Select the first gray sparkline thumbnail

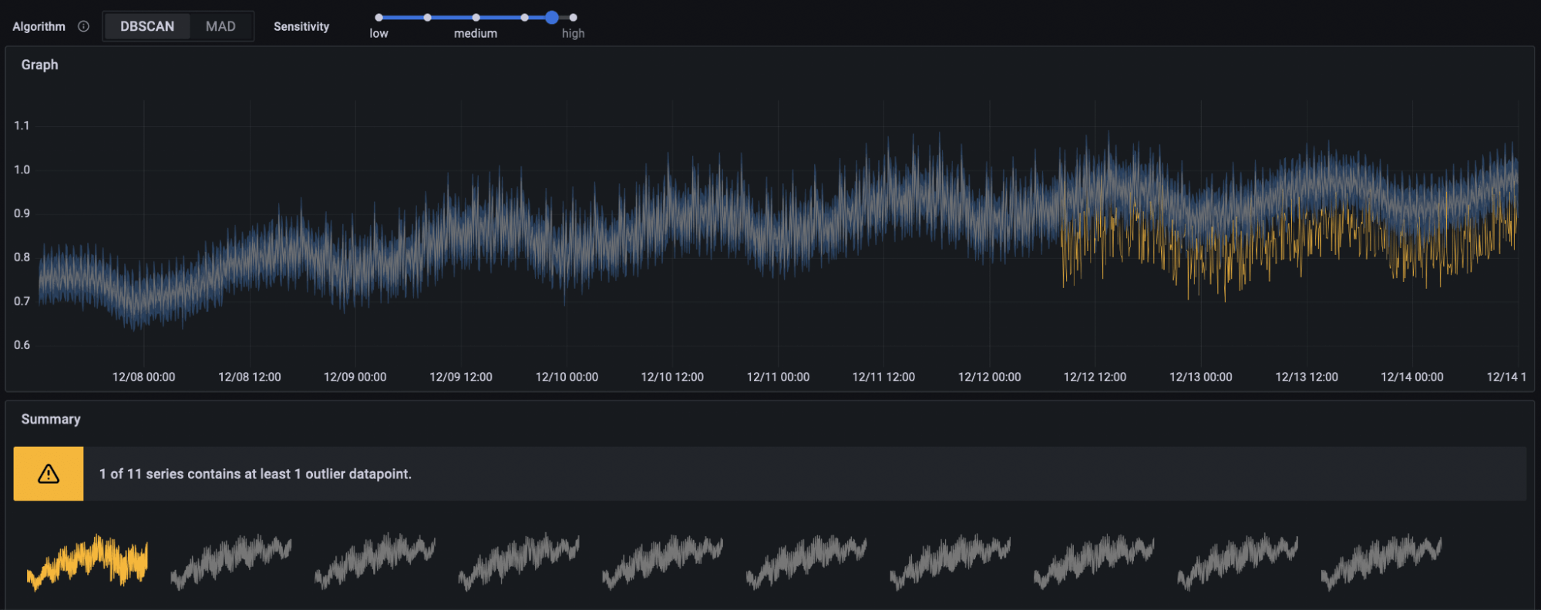(231, 561)
